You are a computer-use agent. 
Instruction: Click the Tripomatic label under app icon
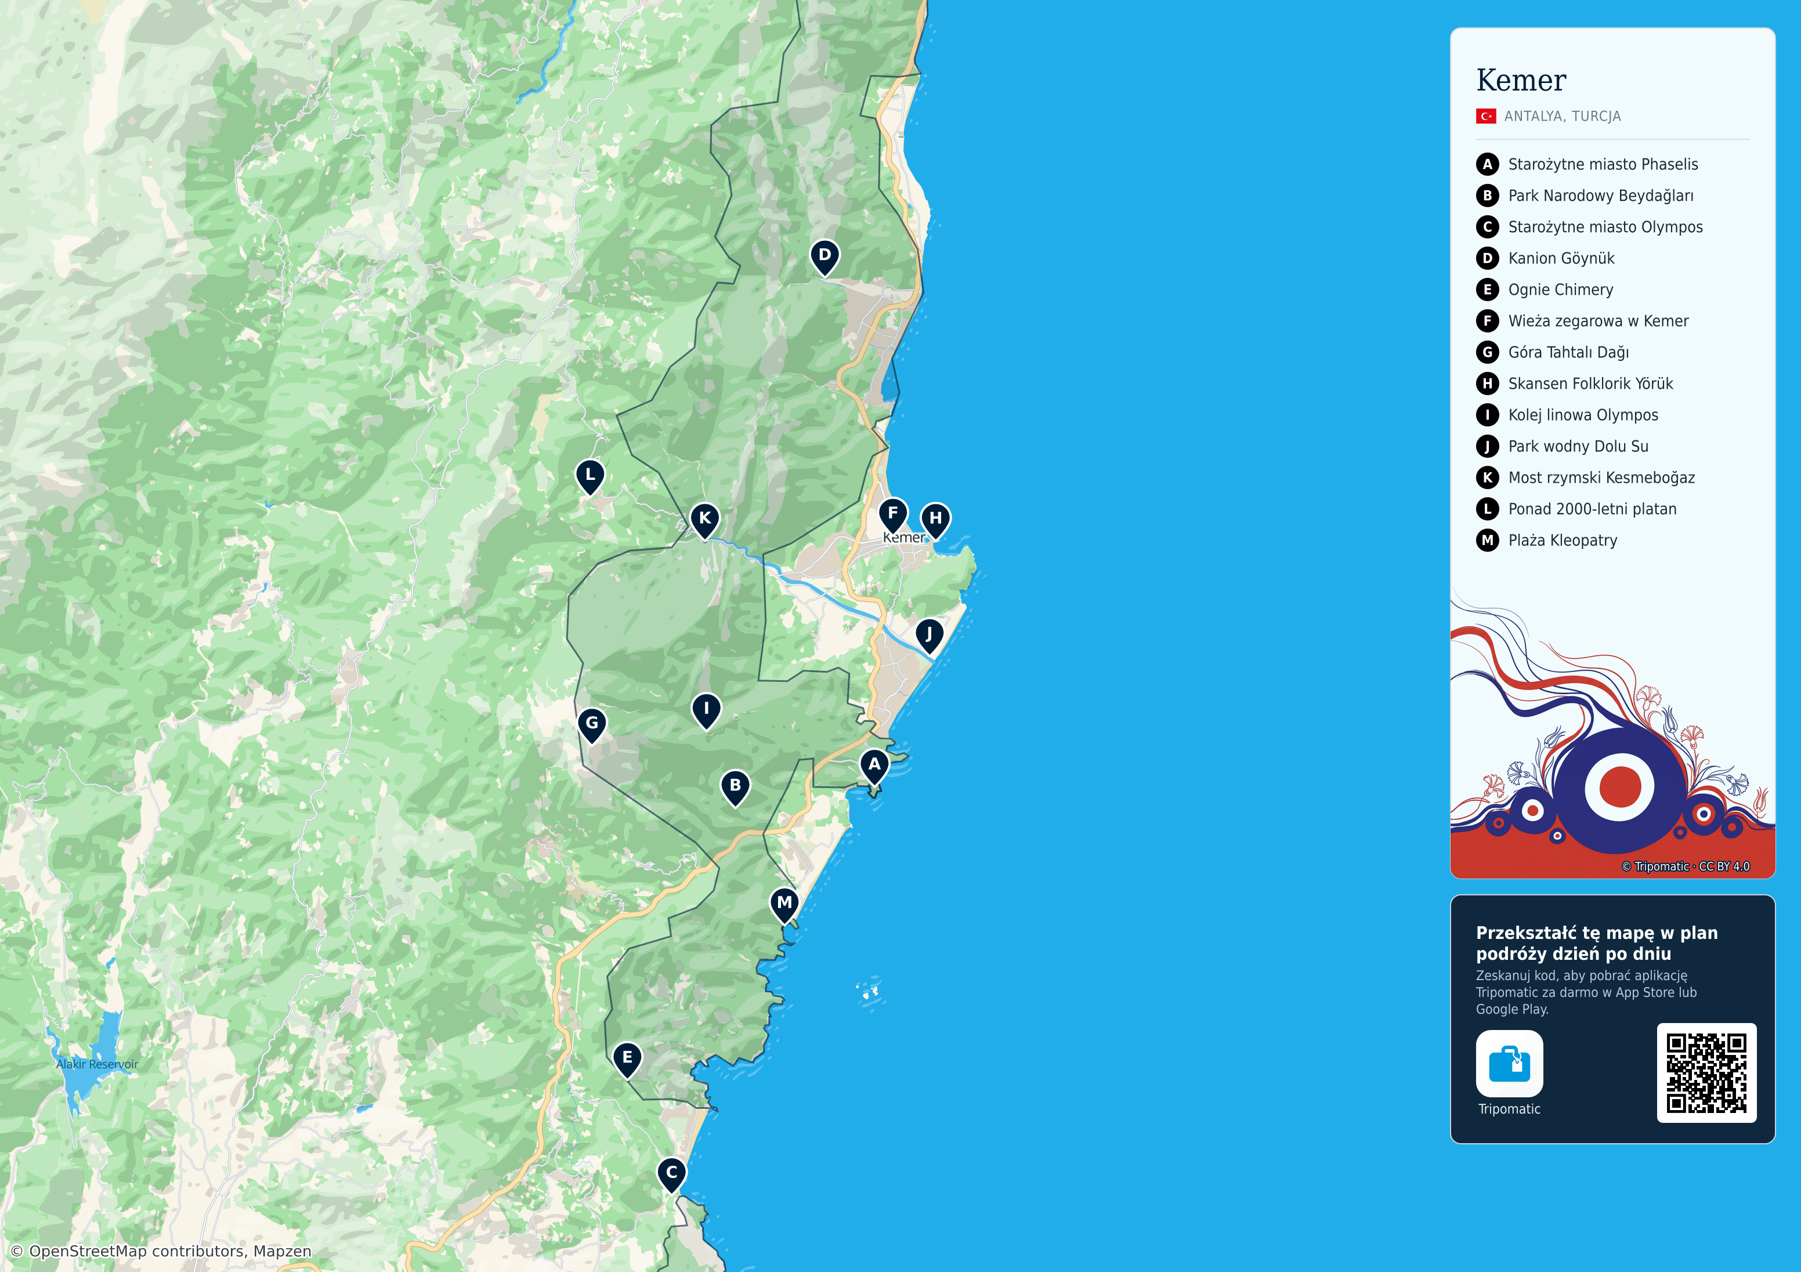1509,1109
